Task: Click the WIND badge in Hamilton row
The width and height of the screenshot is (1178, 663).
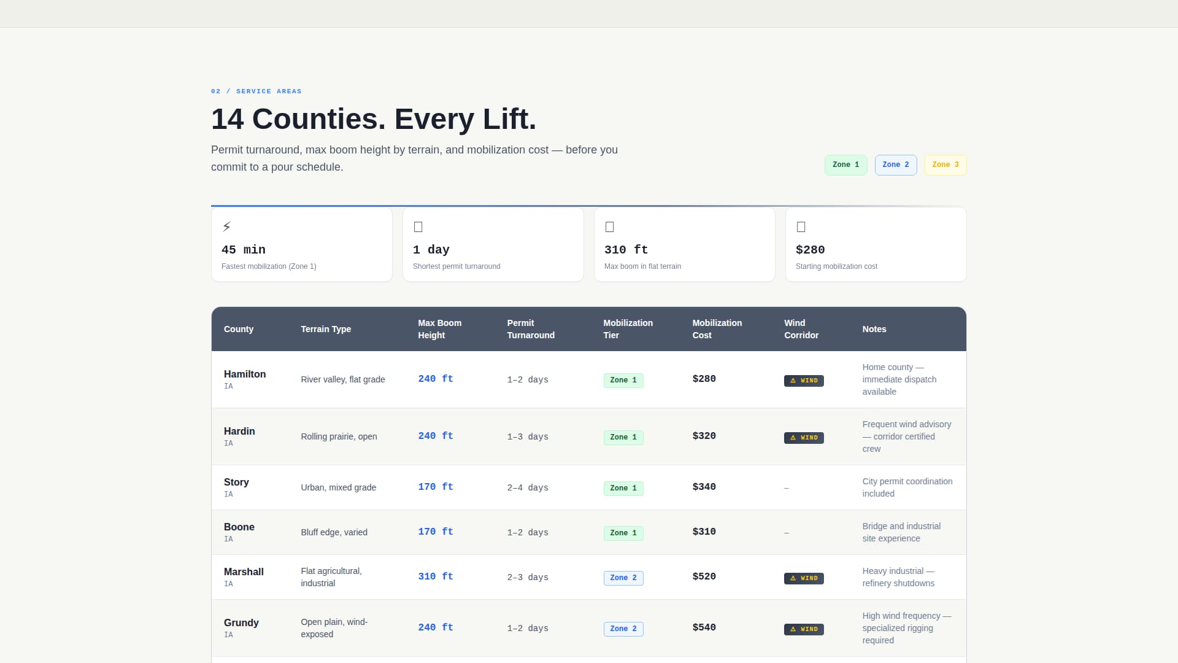Action: 804,381
